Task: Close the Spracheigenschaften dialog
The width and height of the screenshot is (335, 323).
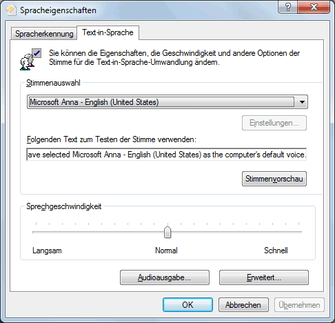Action: (314, 7)
